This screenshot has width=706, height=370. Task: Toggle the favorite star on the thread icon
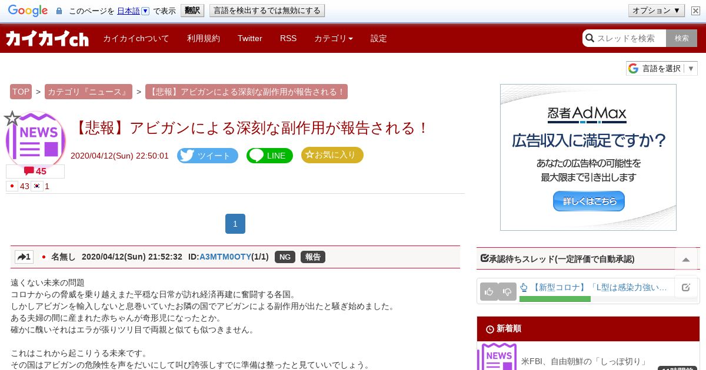tap(12, 119)
